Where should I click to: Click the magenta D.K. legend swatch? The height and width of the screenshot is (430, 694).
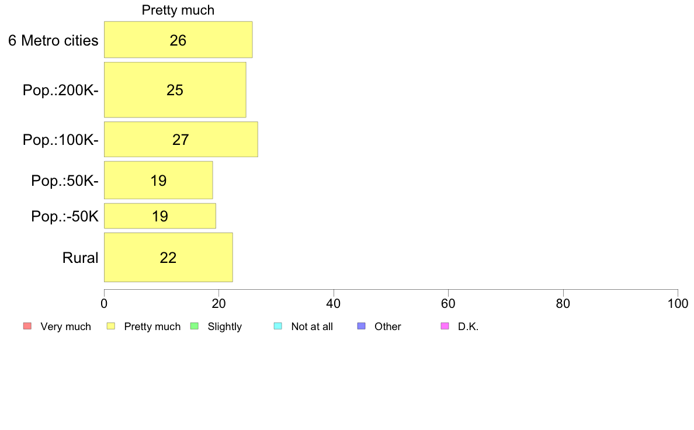click(x=445, y=327)
